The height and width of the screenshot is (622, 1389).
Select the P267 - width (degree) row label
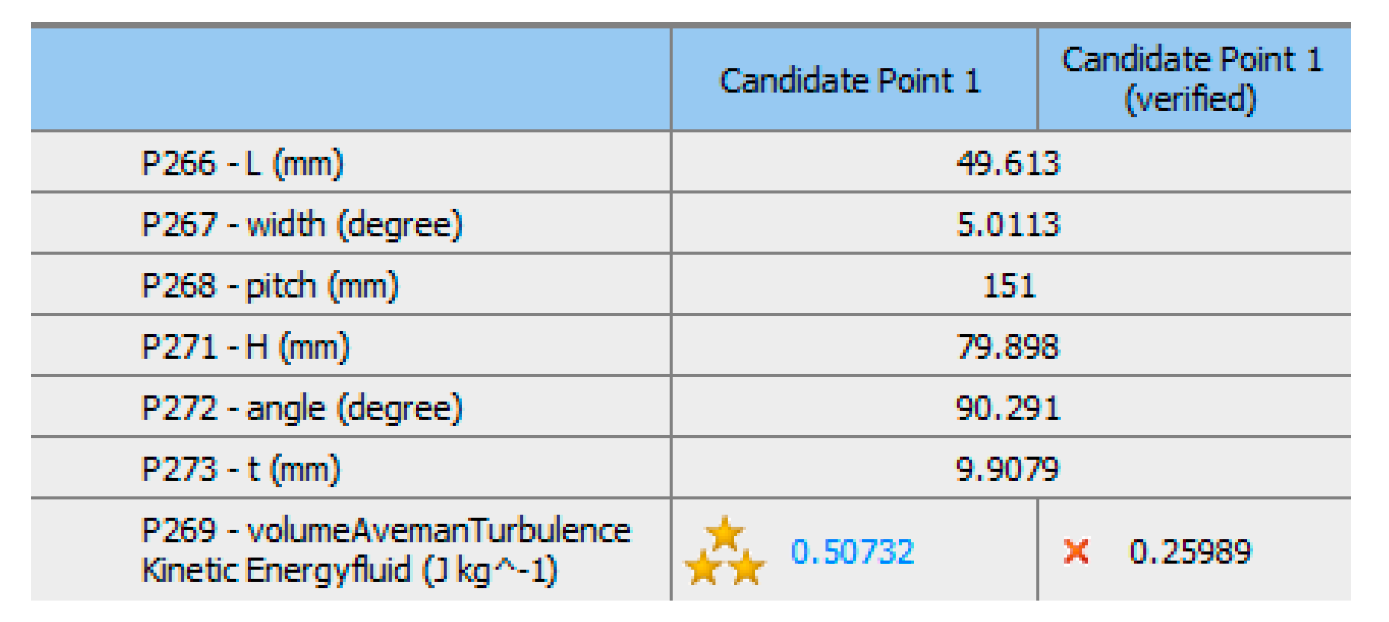click(301, 223)
